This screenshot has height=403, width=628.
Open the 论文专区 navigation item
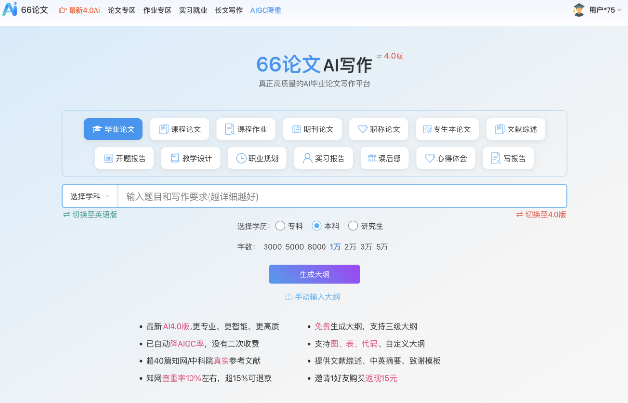(122, 10)
